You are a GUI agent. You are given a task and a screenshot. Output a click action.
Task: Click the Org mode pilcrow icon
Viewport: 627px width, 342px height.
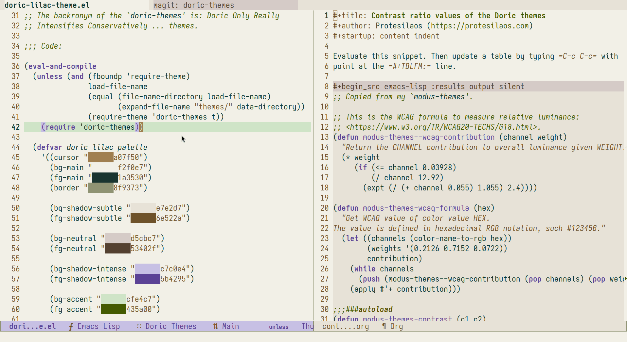click(x=384, y=326)
